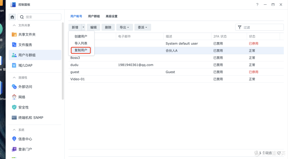288x159 pixels.
Task: Select the dudu user row
Action: click(176, 65)
